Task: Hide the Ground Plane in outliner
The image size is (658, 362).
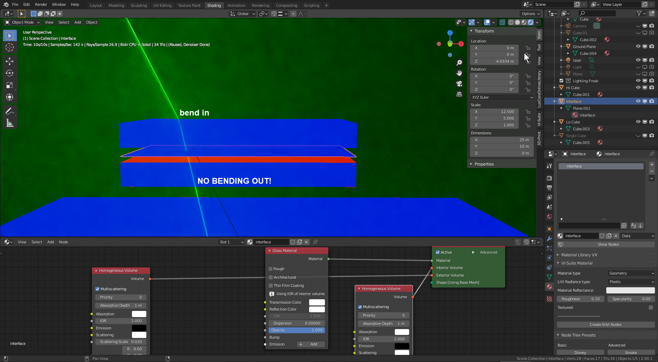Action: 638,47
